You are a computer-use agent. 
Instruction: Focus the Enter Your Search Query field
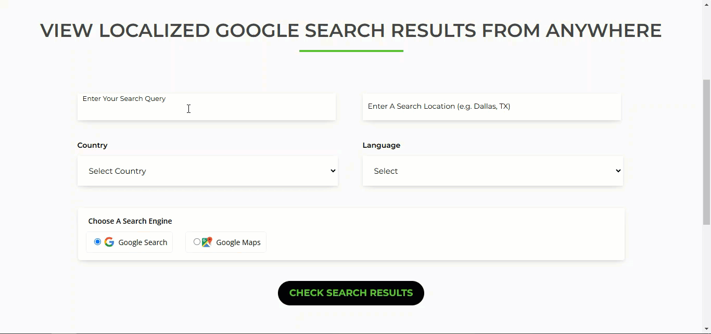point(206,107)
